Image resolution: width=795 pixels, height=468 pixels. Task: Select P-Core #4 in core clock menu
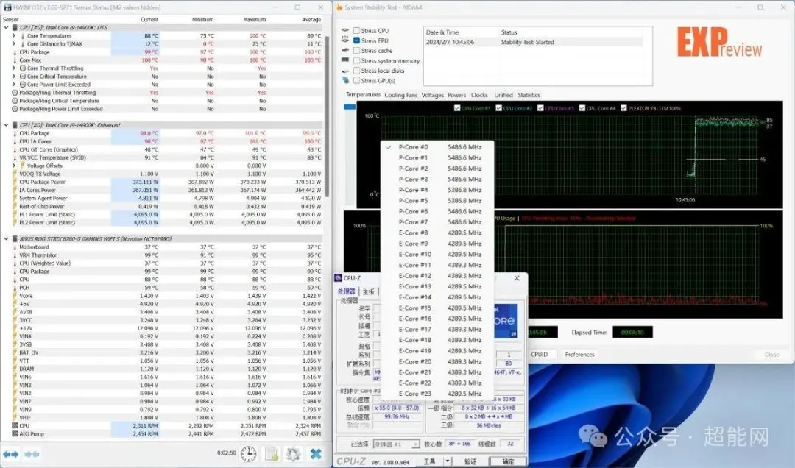coord(437,190)
